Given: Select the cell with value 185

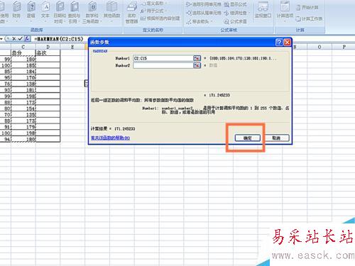Looking at the screenshot, I should [x=23, y=65].
